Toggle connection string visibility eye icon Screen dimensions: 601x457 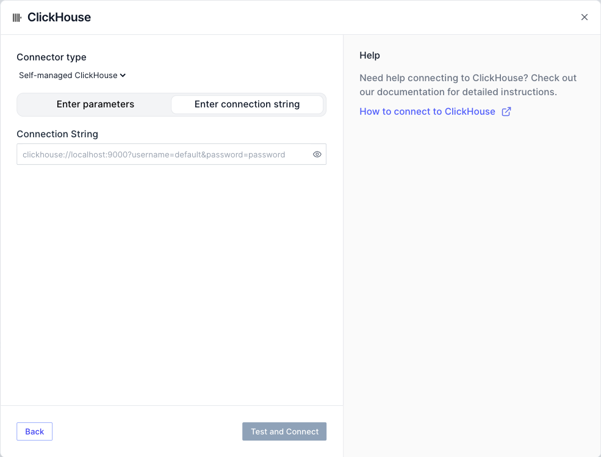(x=317, y=154)
